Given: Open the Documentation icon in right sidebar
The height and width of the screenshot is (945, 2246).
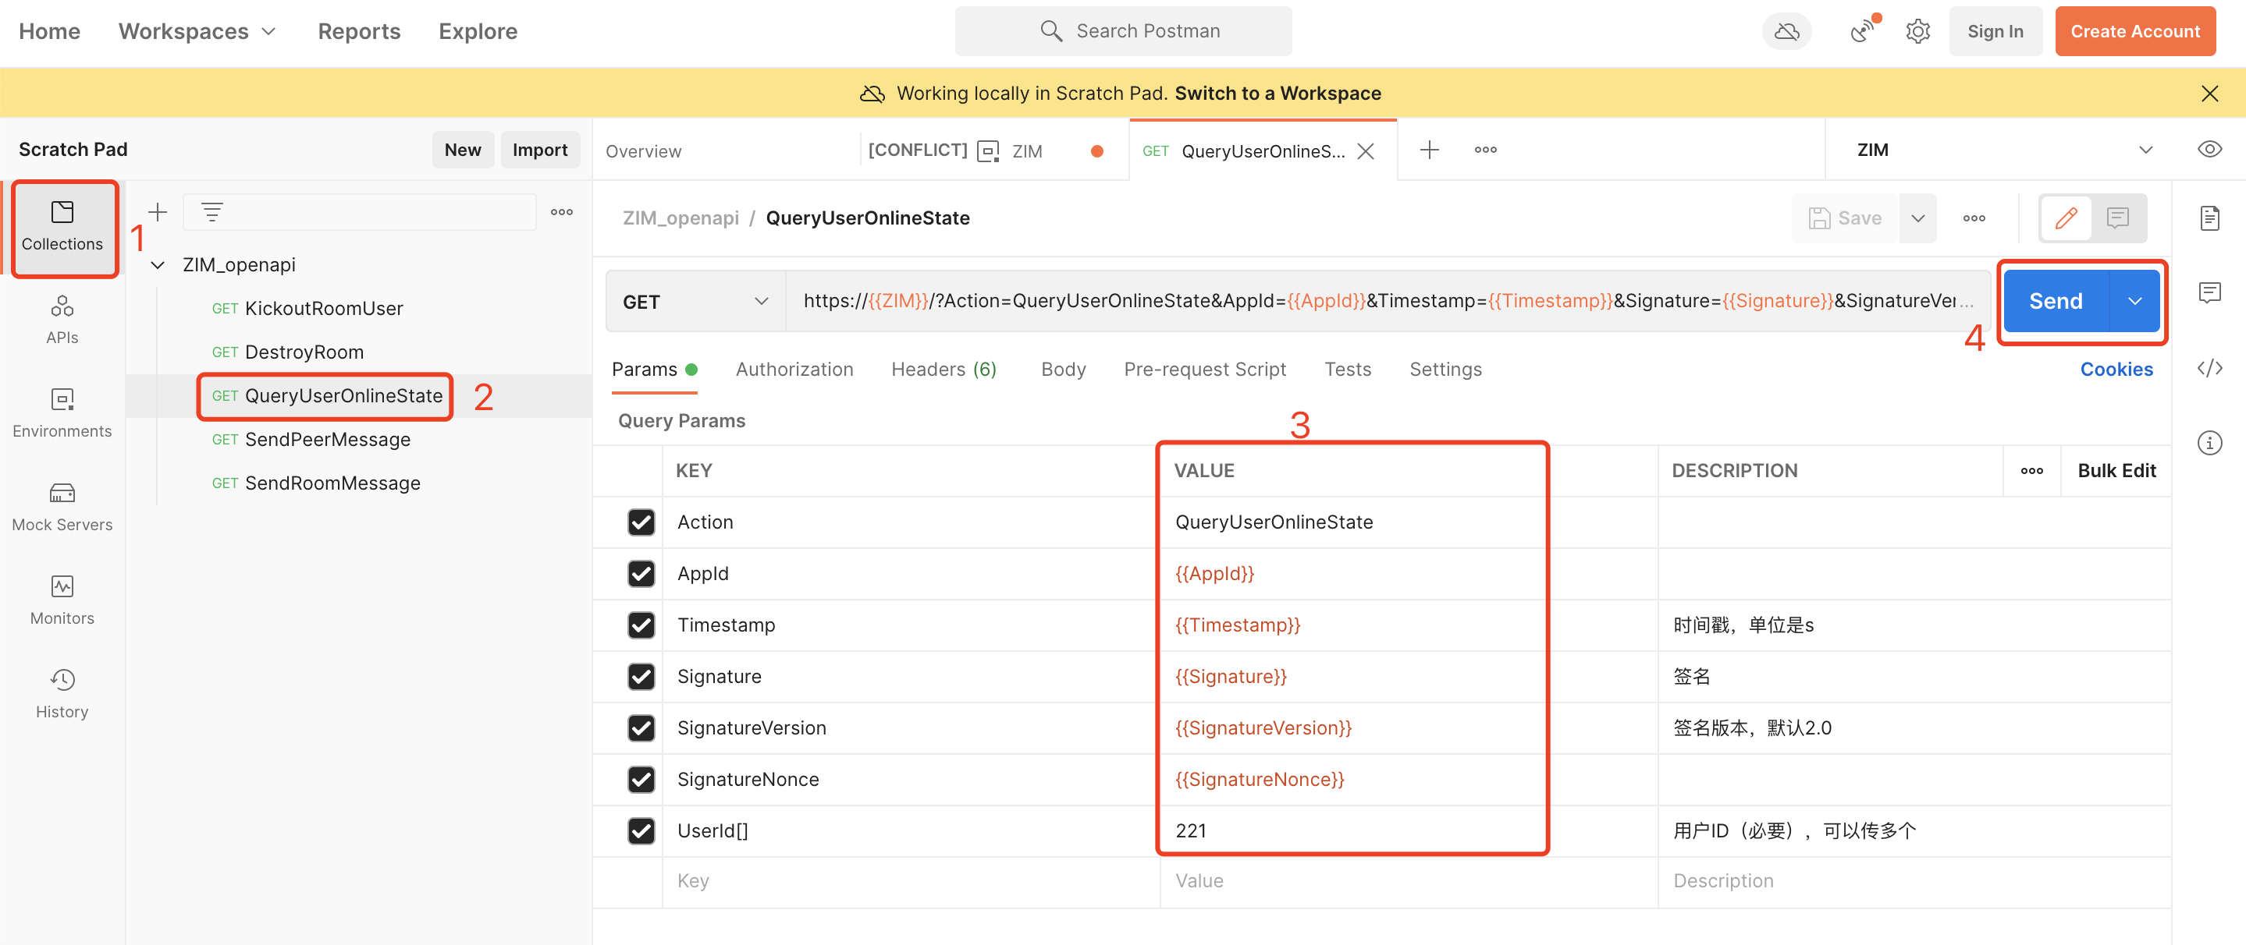Looking at the screenshot, I should (x=2209, y=218).
